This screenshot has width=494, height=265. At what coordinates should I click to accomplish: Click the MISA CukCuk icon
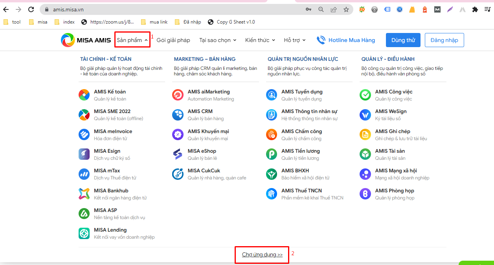[178, 174]
